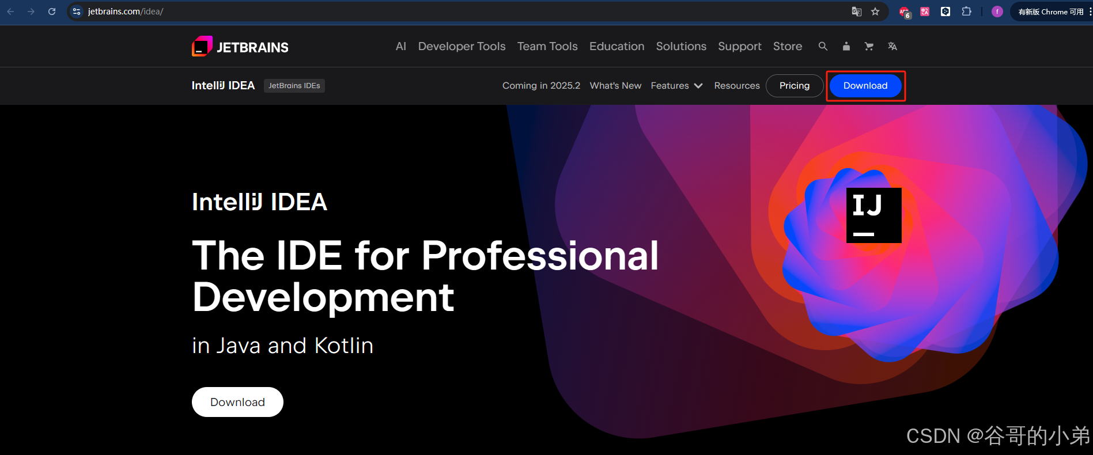Click the Chrome update available button

[x=1050, y=12]
